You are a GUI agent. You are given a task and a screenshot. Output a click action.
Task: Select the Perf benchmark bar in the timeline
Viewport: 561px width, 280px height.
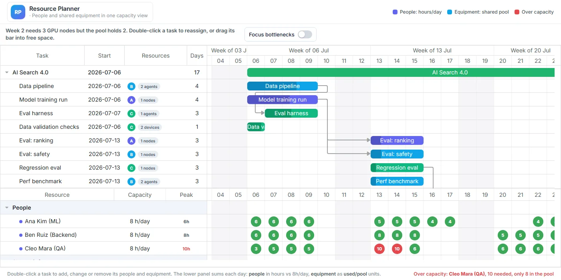pos(397,181)
